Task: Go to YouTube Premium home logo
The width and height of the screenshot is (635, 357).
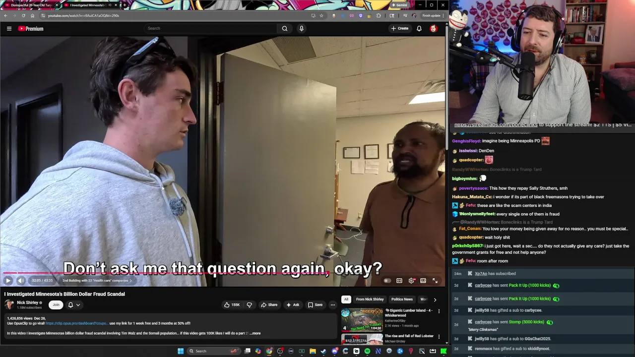Action: coord(31,29)
